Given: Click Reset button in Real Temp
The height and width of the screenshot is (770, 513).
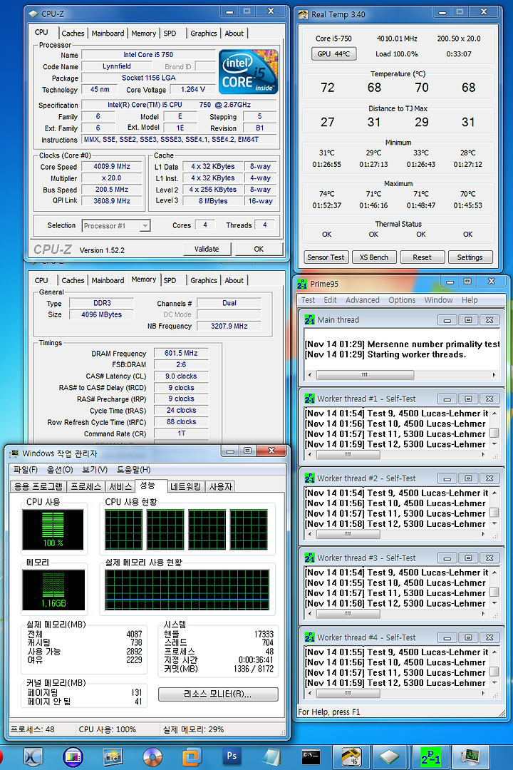Looking at the screenshot, I should tap(423, 257).
